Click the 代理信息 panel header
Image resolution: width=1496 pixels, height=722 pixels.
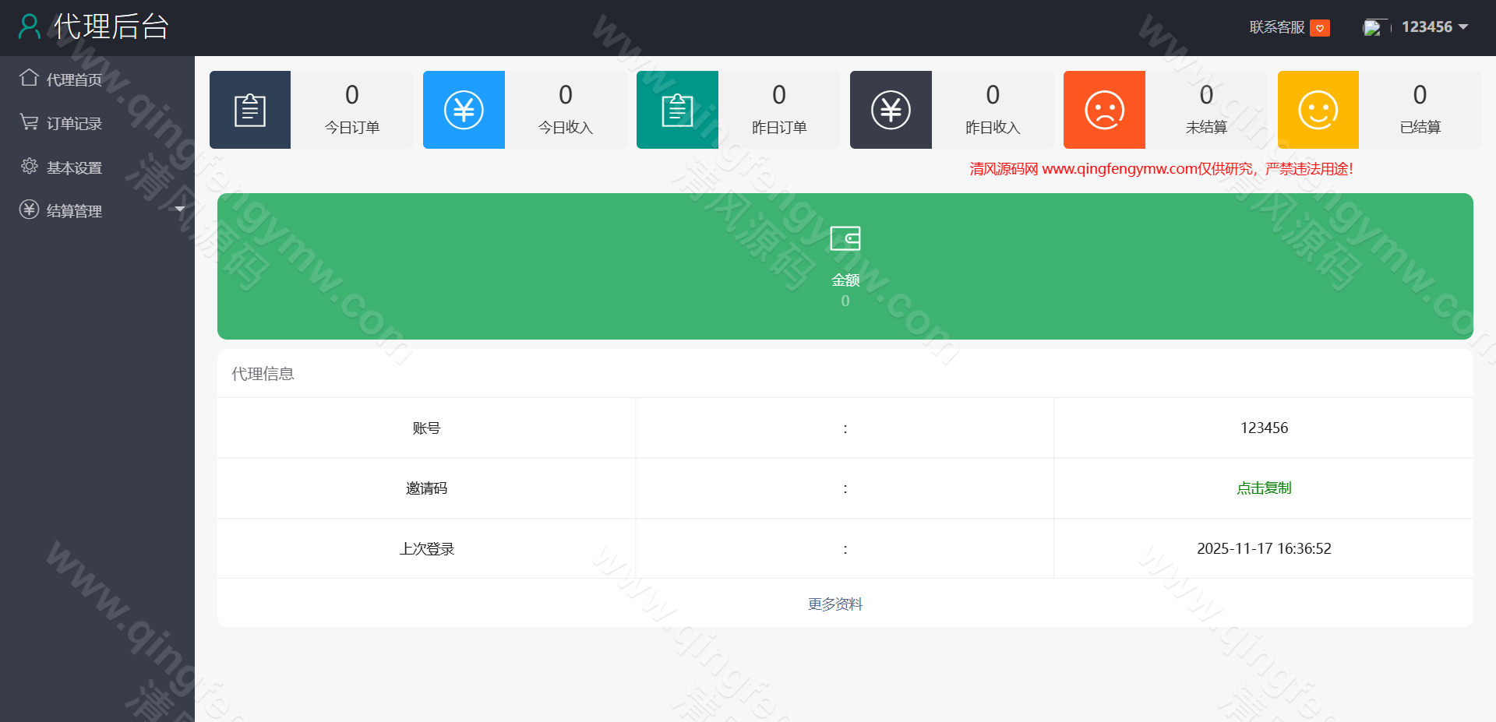tap(263, 374)
